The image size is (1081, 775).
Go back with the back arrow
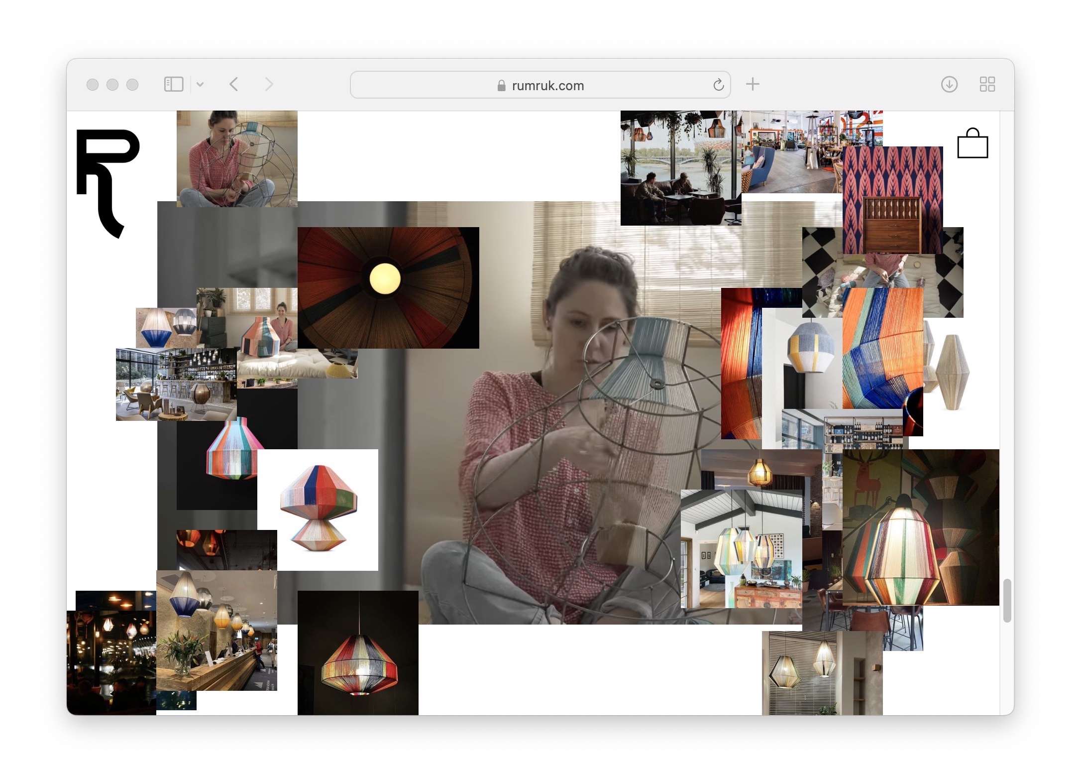click(234, 84)
